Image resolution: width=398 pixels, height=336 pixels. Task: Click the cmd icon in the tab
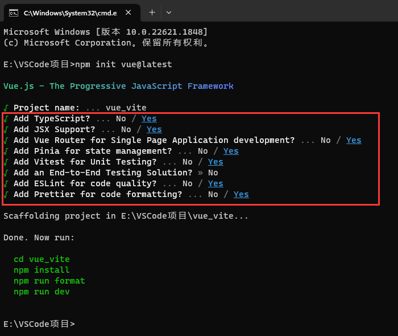pyautogui.click(x=13, y=13)
